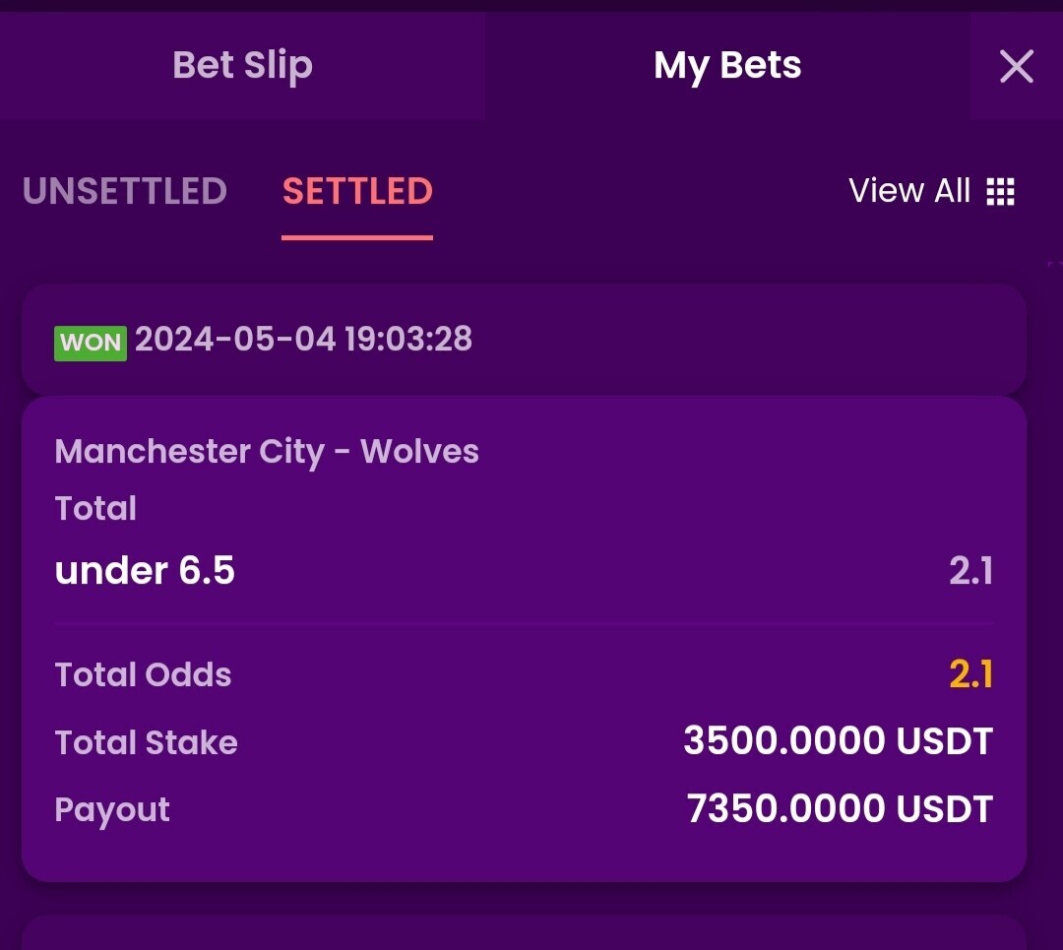Click the Payout label
The image size is (1063, 950).
pyautogui.click(x=112, y=810)
